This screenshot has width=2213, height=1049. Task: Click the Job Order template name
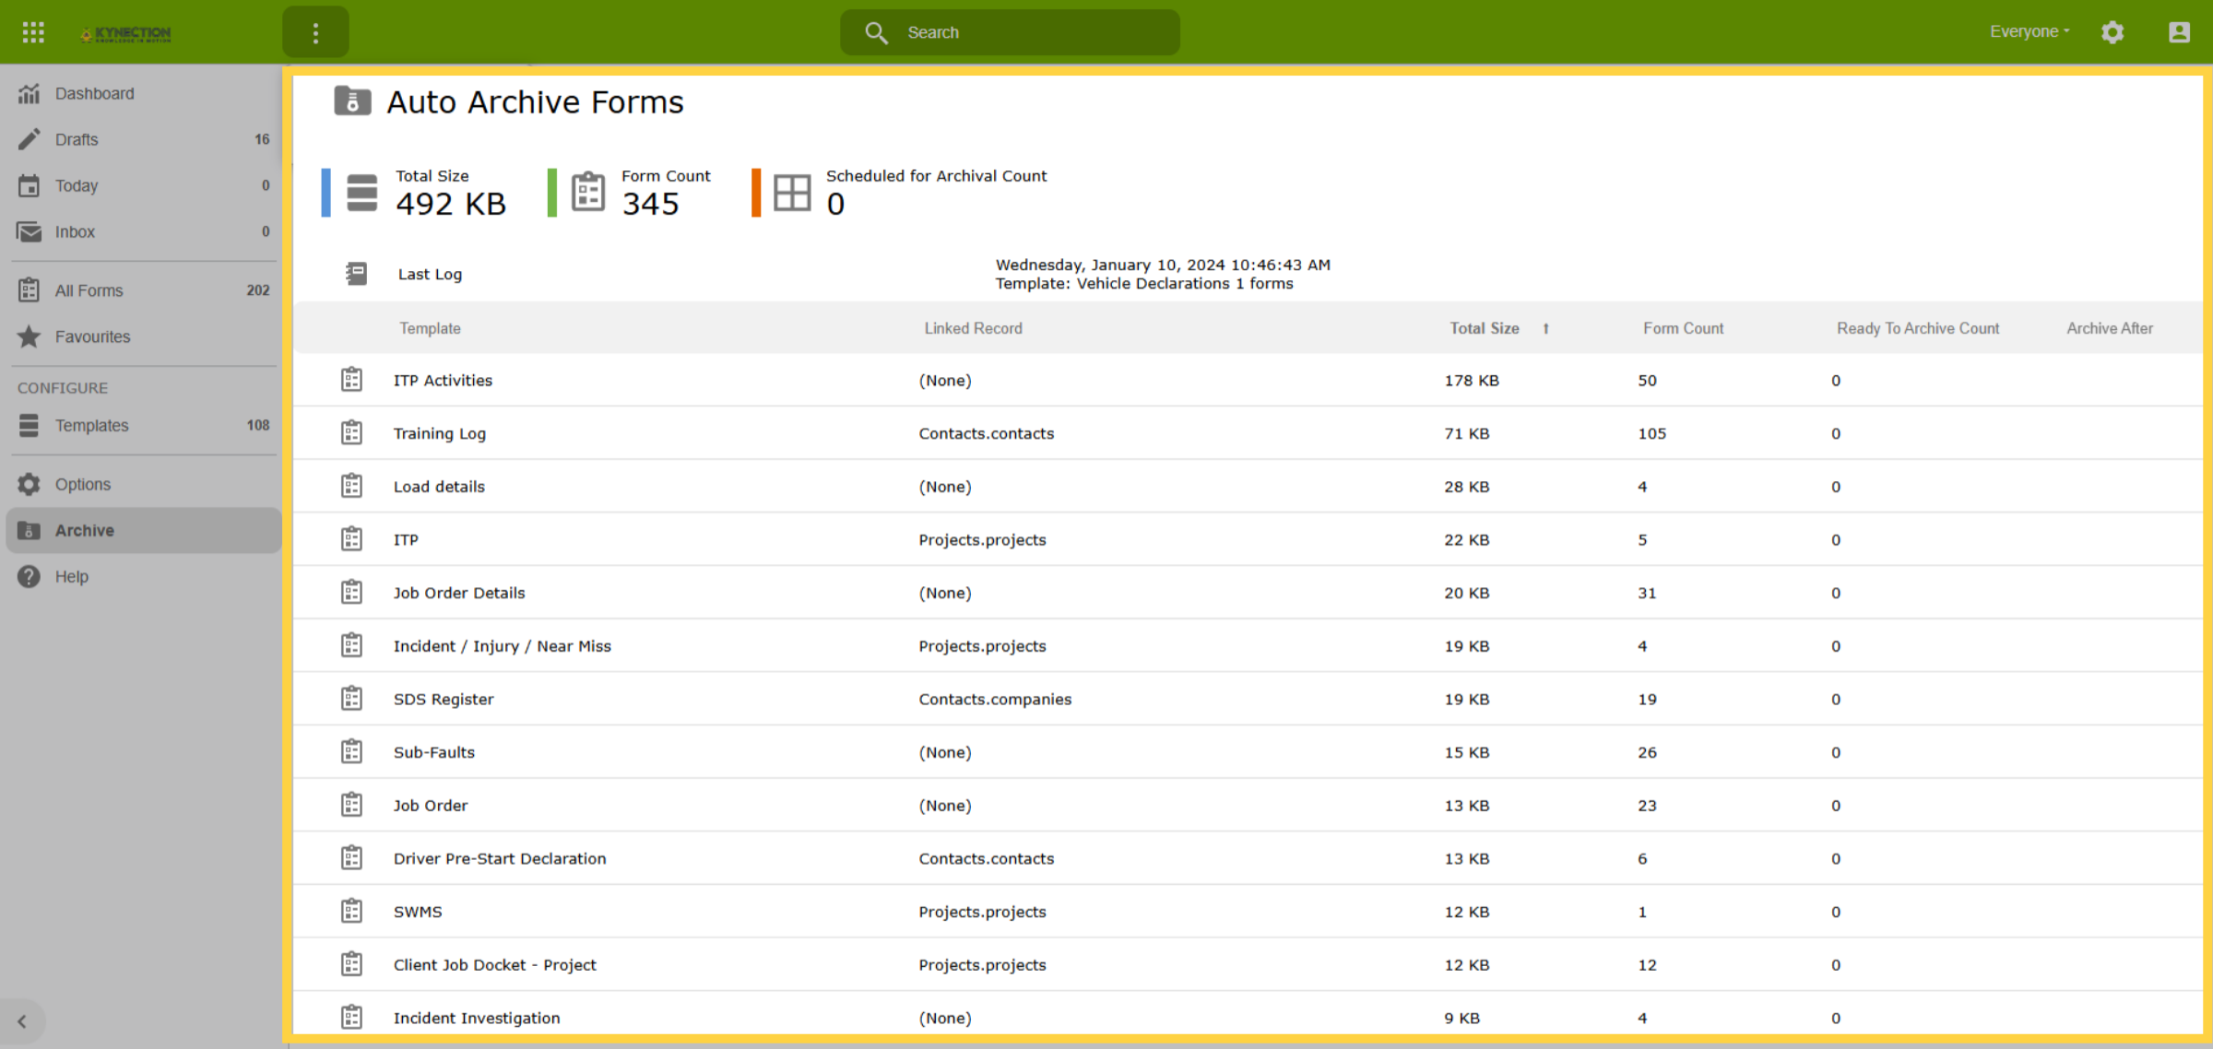pyautogui.click(x=431, y=805)
